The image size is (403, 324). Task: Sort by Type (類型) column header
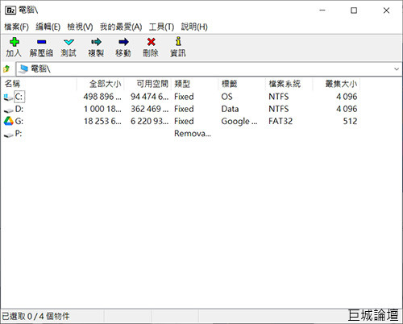pyautogui.click(x=195, y=84)
